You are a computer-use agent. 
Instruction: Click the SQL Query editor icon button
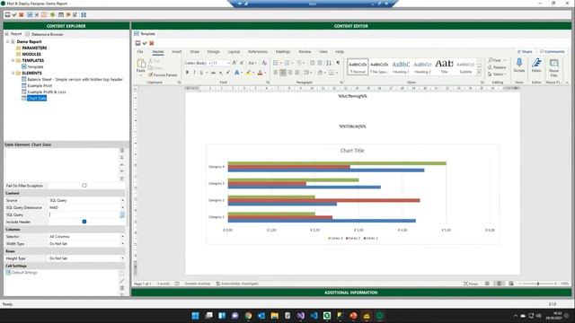(122, 215)
